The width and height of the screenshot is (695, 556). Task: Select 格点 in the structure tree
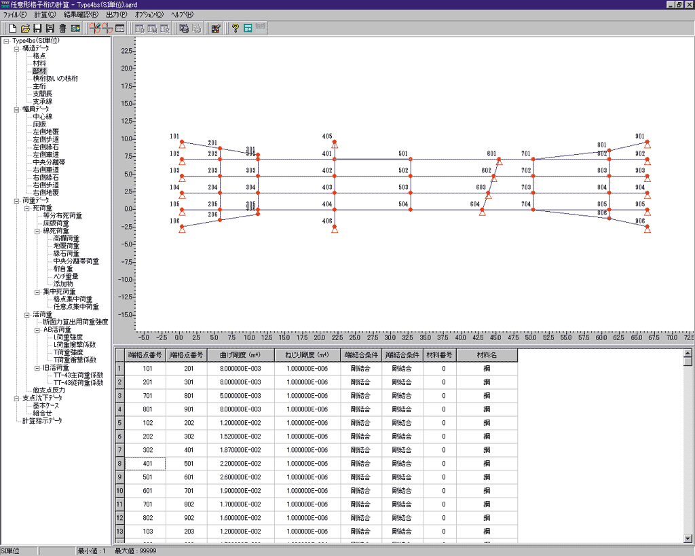point(39,56)
